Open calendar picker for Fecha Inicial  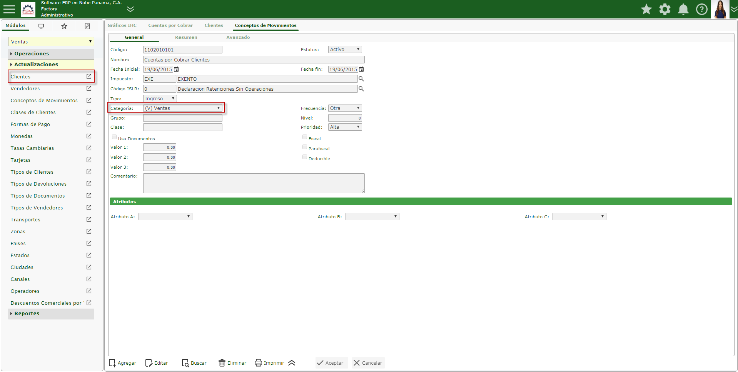177,70
